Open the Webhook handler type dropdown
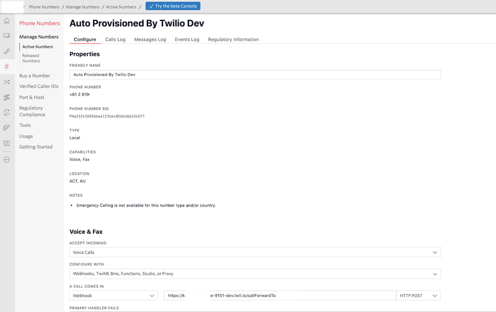 click(113, 295)
